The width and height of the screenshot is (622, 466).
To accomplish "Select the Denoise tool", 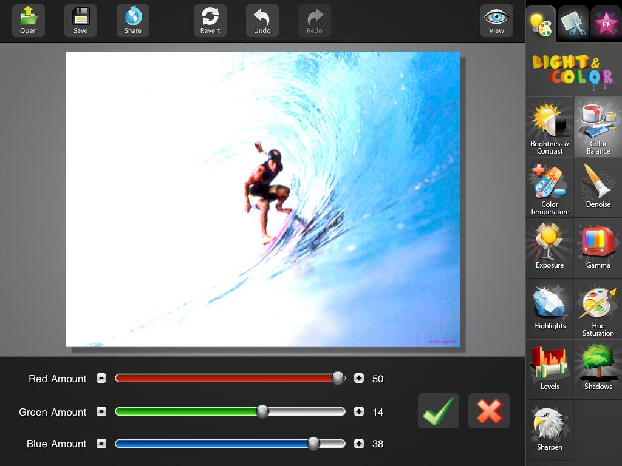I will pos(598,188).
